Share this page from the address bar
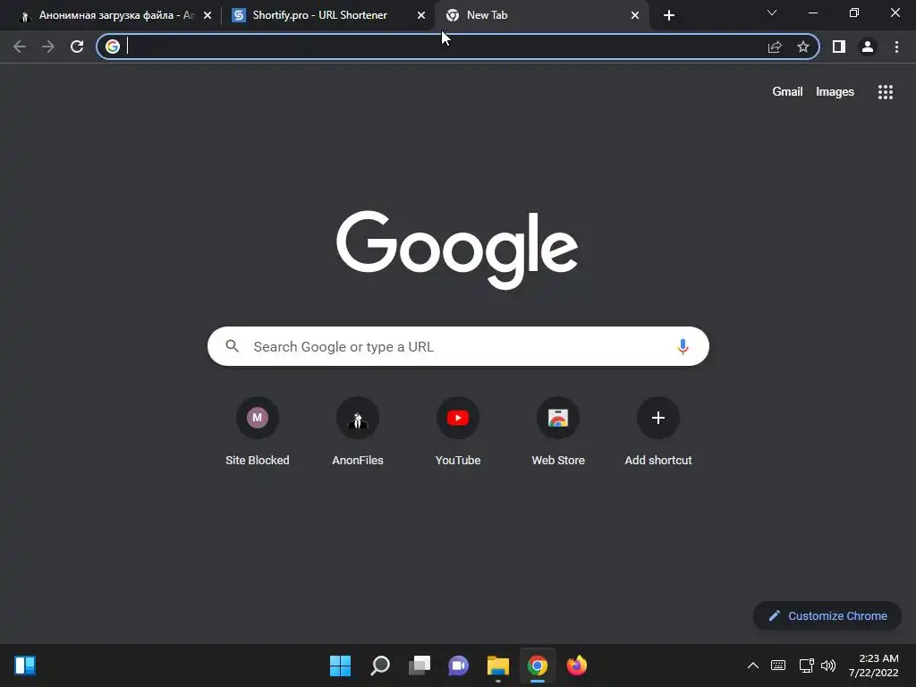Image resolution: width=916 pixels, height=687 pixels. [x=775, y=47]
